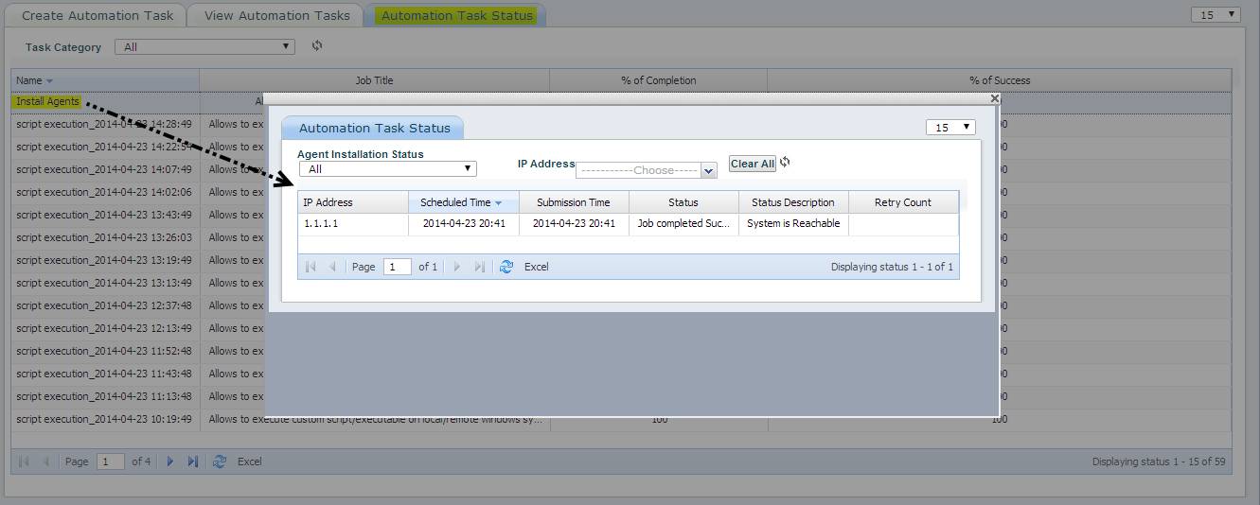
Task: Sort popup grid by Status column
Action: pyautogui.click(x=683, y=202)
